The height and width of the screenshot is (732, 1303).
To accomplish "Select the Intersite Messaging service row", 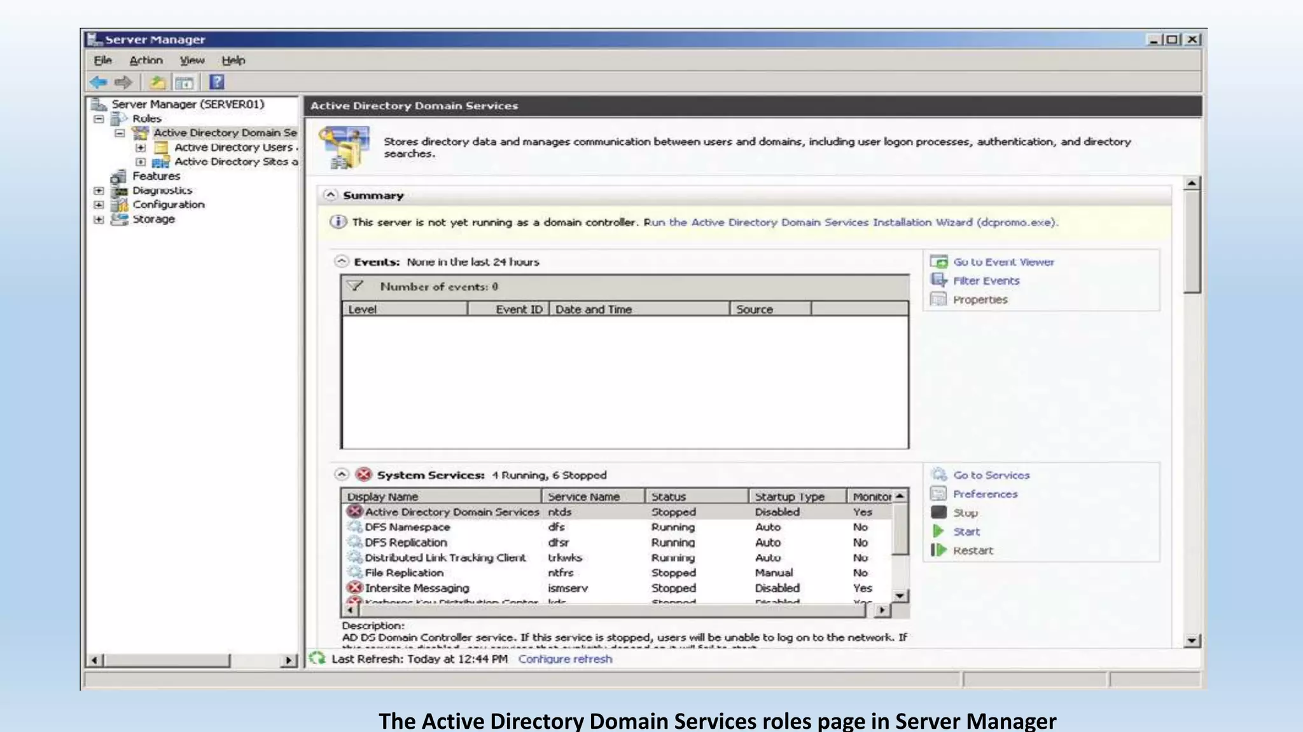I will pyautogui.click(x=417, y=588).
